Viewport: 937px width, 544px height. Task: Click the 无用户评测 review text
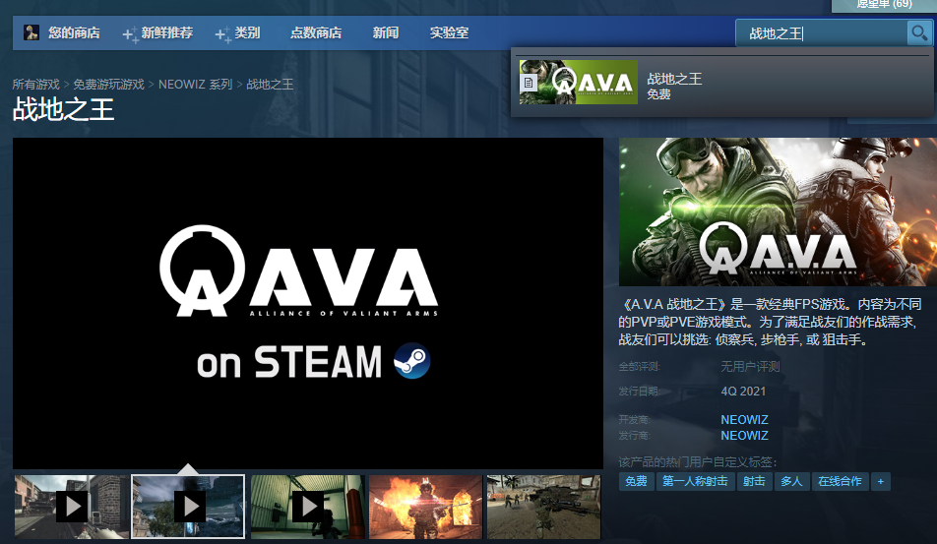pyautogui.click(x=750, y=367)
